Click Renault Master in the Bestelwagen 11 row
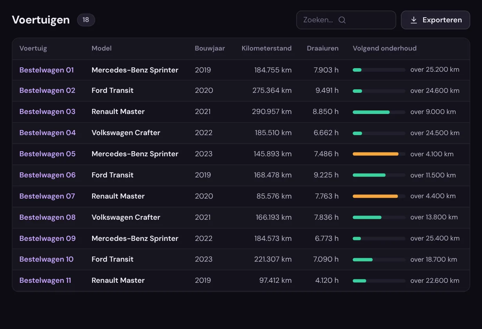Screen dimensions: 482x329 (x=118, y=280)
